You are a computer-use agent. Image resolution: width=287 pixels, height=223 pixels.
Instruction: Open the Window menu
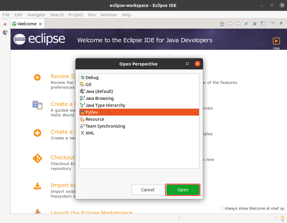click(108, 15)
